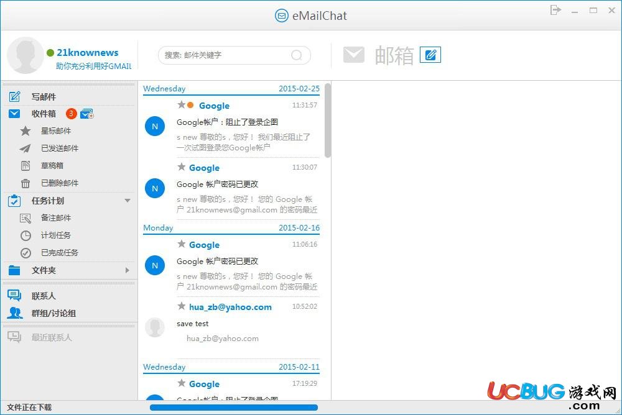Open Google 帐户密码已更改 email from 11:06:16
This screenshot has width=622, height=415.
(x=217, y=261)
